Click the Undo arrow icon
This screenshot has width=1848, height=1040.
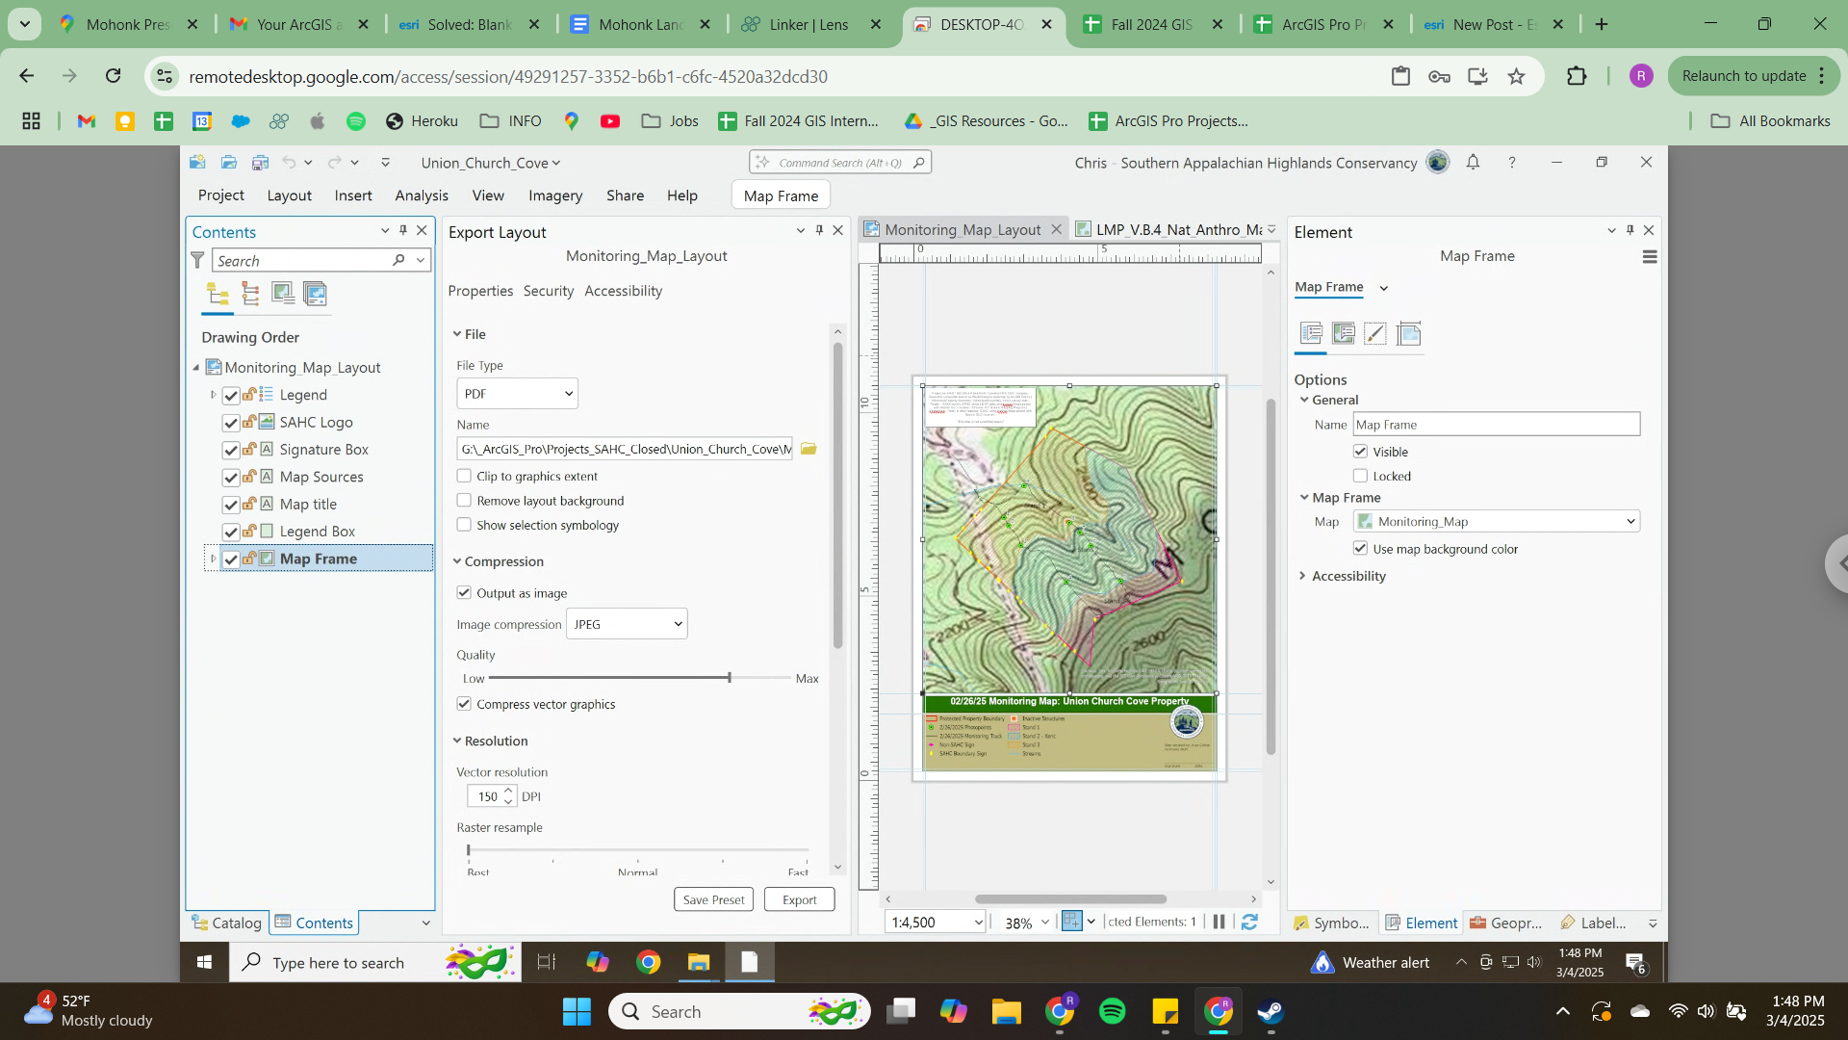289,163
